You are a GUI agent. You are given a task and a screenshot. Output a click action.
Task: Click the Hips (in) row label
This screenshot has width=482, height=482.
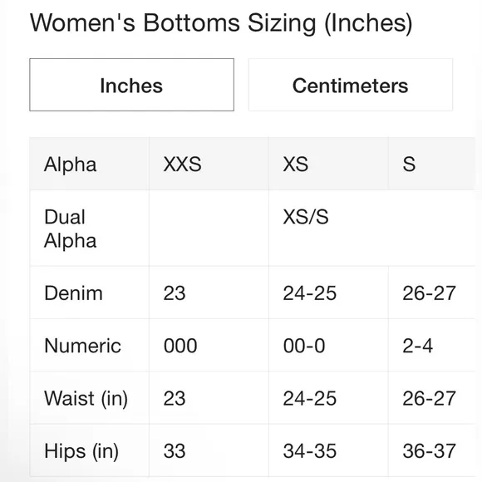(90, 450)
